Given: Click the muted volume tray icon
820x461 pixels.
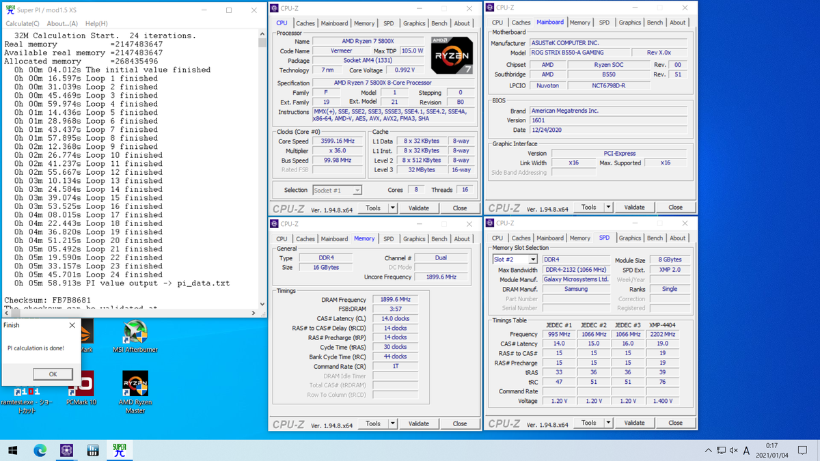Looking at the screenshot, I should coord(733,451).
